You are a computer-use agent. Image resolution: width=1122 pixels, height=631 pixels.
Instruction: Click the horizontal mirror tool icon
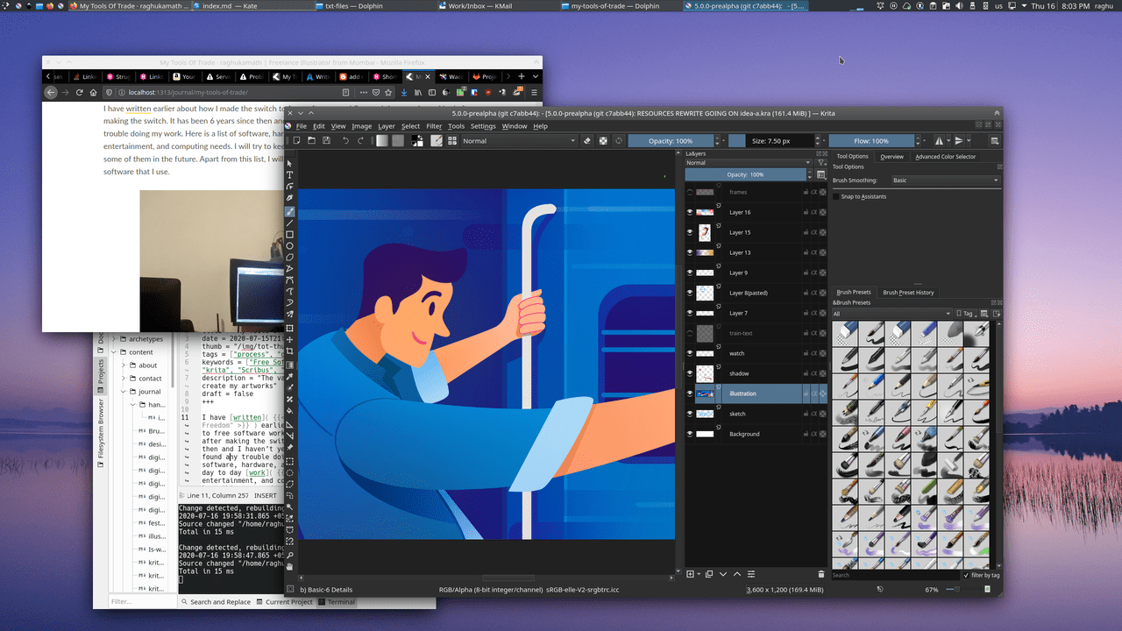[940, 140]
